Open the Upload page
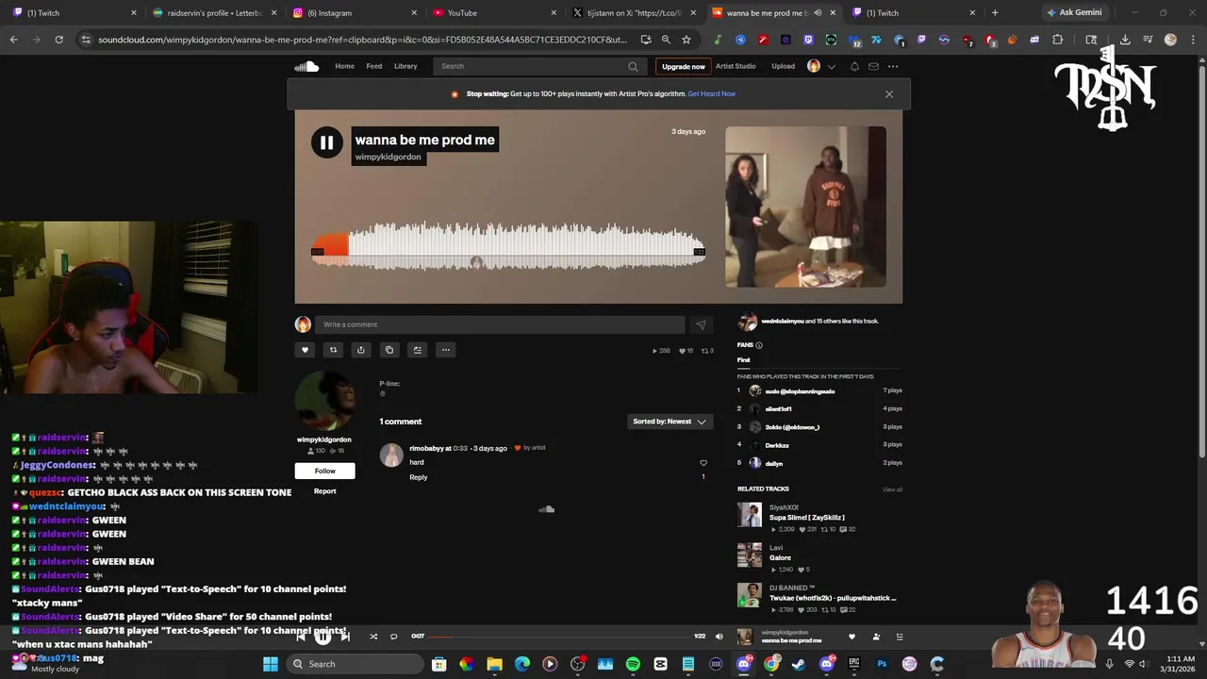The width and height of the screenshot is (1207, 679). click(x=784, y=66)
